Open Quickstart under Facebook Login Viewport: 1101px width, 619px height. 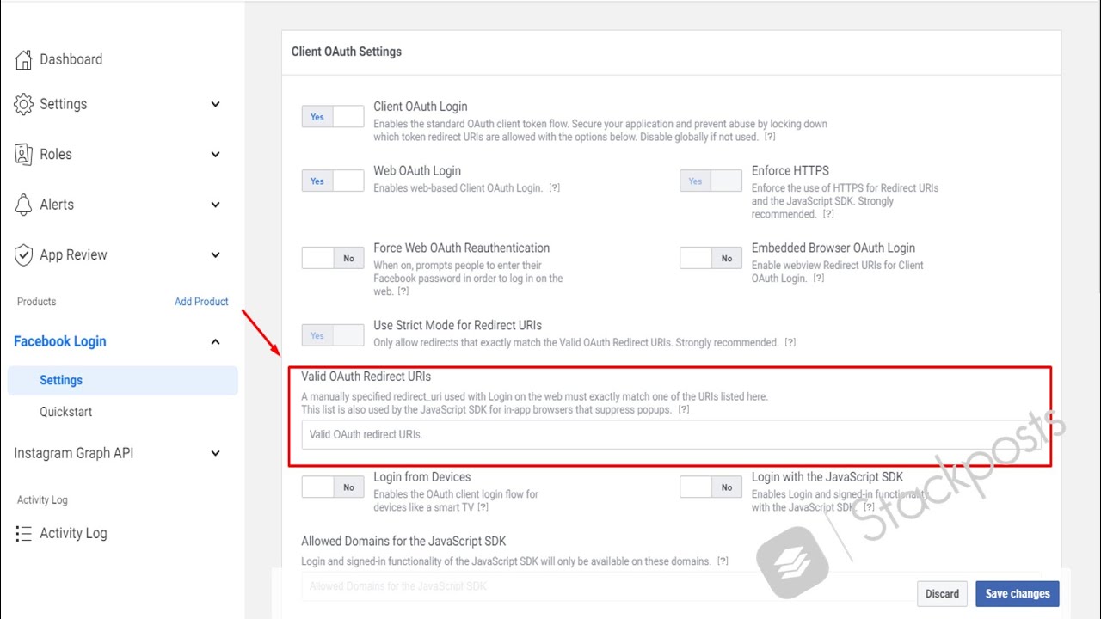66,412
